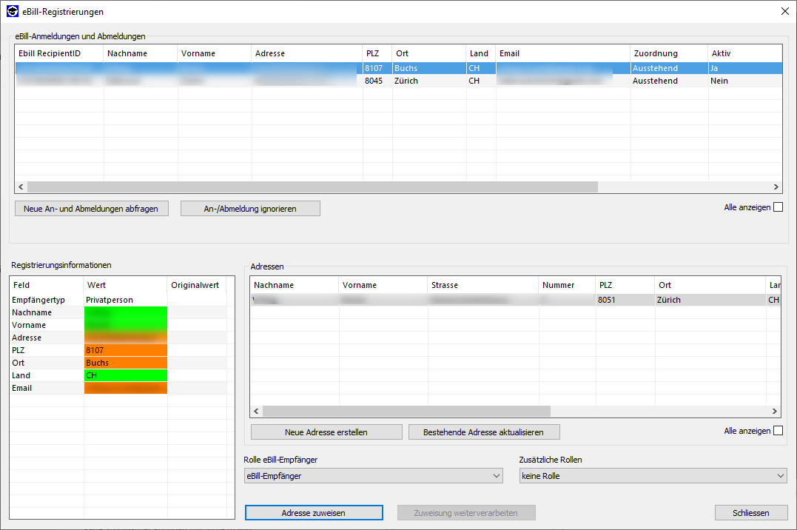Click right scroll arrow of registrations table
This screenshot has height=530, width=797.
pyautogui.click(x=776, y=187)
